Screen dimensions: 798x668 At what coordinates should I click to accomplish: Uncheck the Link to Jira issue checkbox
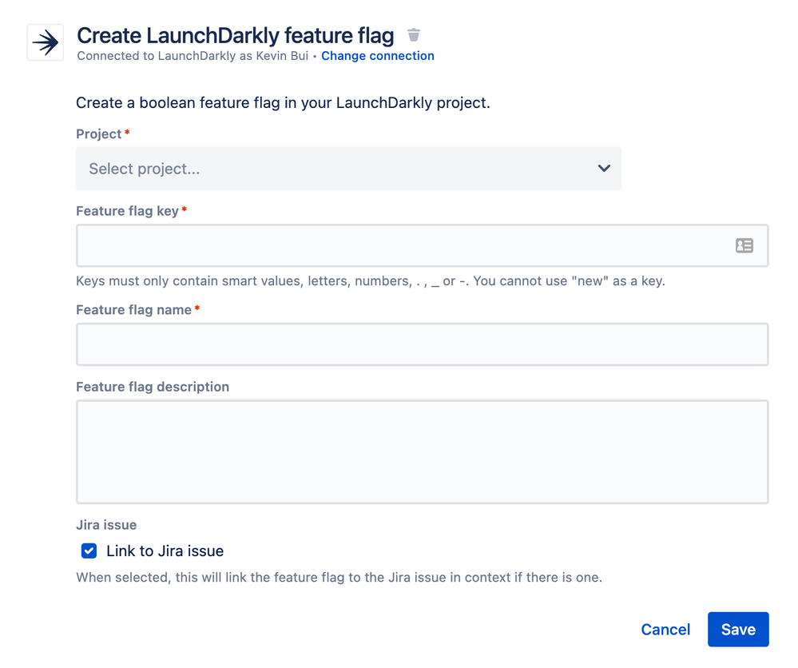click(89, 551)
